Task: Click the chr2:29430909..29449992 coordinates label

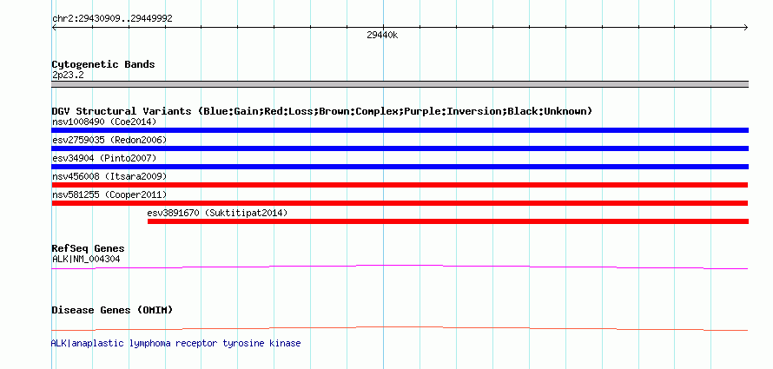Action: click(x=112, y=19)
